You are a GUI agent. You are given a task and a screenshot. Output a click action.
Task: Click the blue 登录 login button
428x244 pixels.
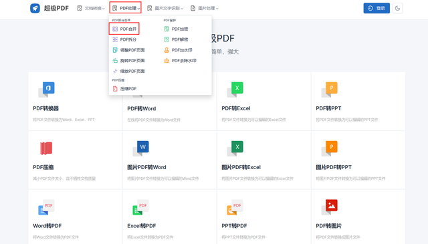click(377, 8)
